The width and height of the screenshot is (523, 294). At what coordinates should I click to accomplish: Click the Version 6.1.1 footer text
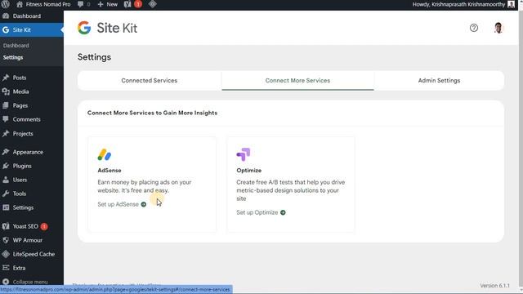click(494, 286)
